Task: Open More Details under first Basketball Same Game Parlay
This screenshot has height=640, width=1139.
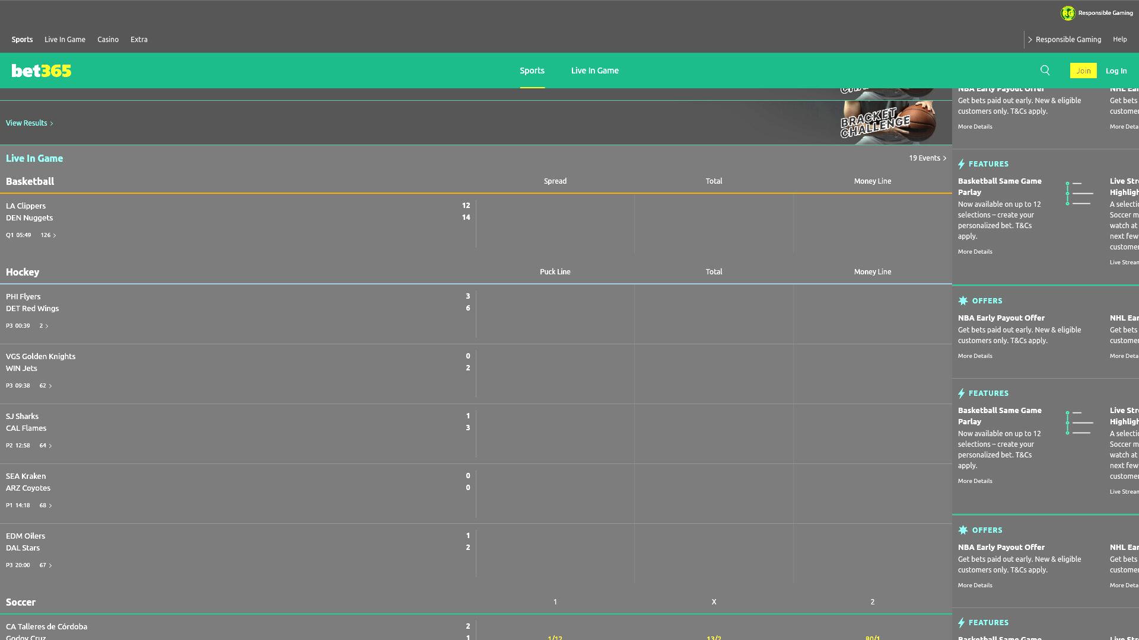Action: tap(975, 252)
